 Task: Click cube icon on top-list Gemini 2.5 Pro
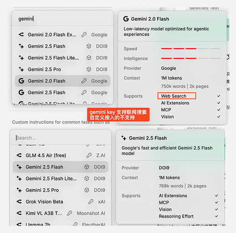(x=89, y=69)
